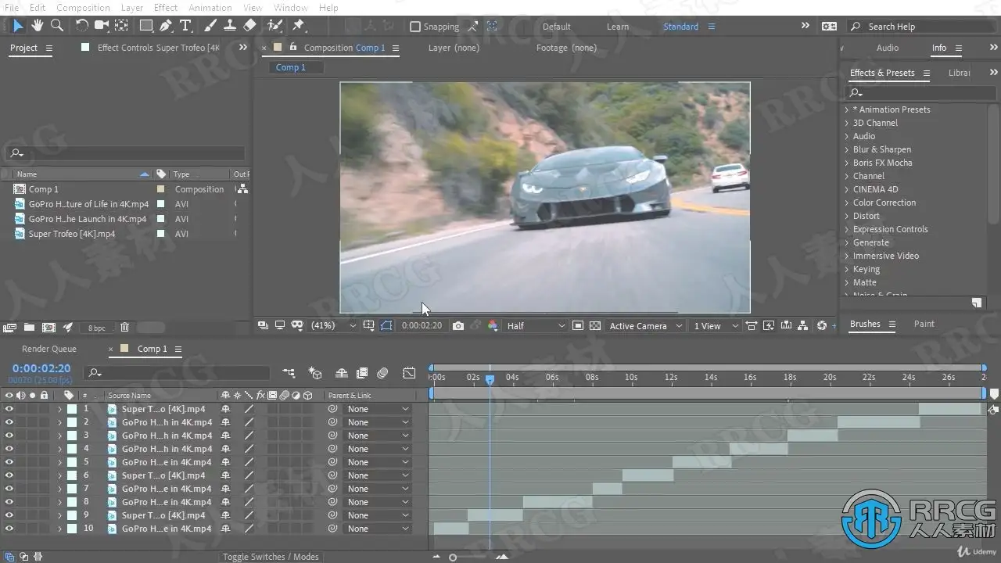Select the Zoom magnifier tool
This screenshot has width=1001, height=563.
click(57, 26)
